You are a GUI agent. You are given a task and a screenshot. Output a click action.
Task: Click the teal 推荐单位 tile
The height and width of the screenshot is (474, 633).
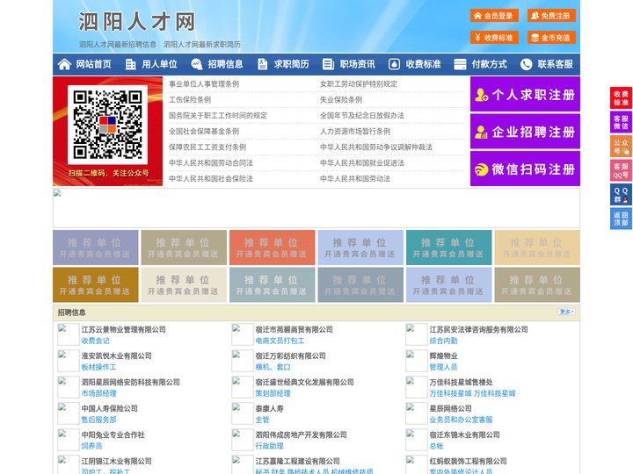click(449, 248)
